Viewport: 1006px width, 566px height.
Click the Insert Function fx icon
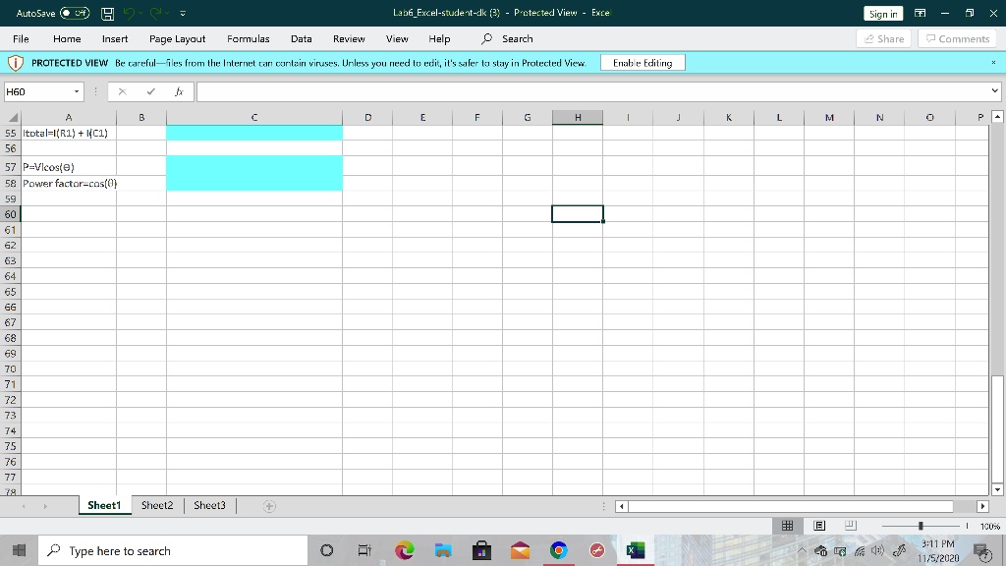click(178, 91)
